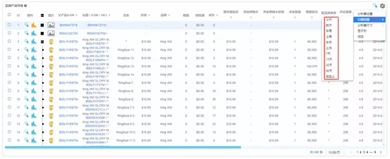
Task: Open the chart icon in the RingSize 8.5 row
Action: coord(34,115)
